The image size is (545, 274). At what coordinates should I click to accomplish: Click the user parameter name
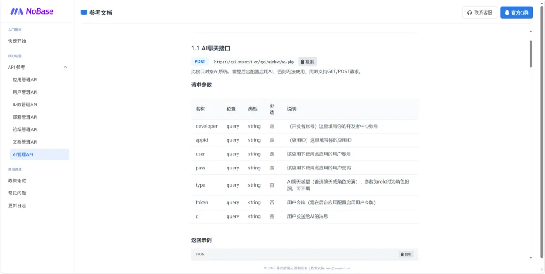tap(200, 154)
